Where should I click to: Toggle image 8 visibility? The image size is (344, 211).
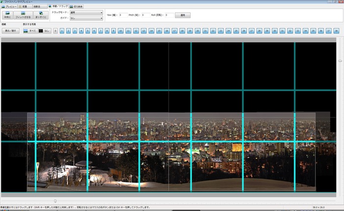107,30
